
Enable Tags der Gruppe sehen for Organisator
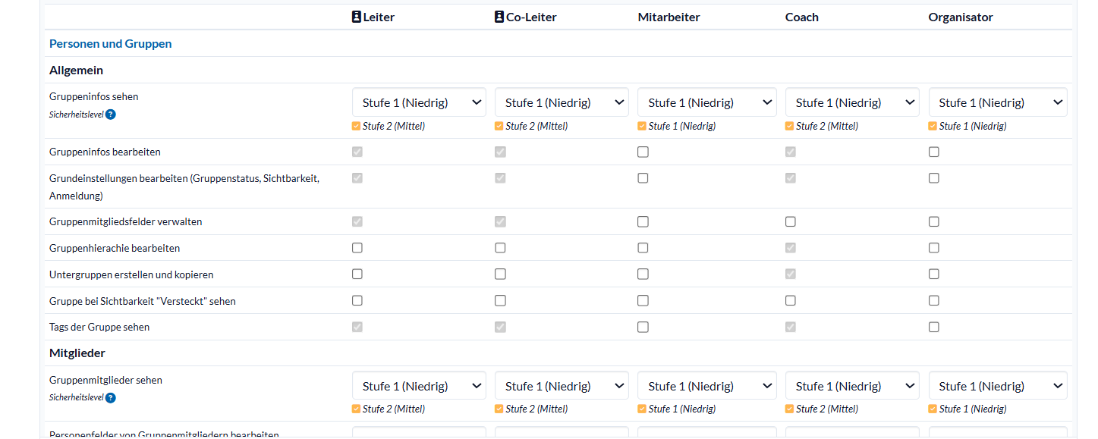tap(933, 327)
